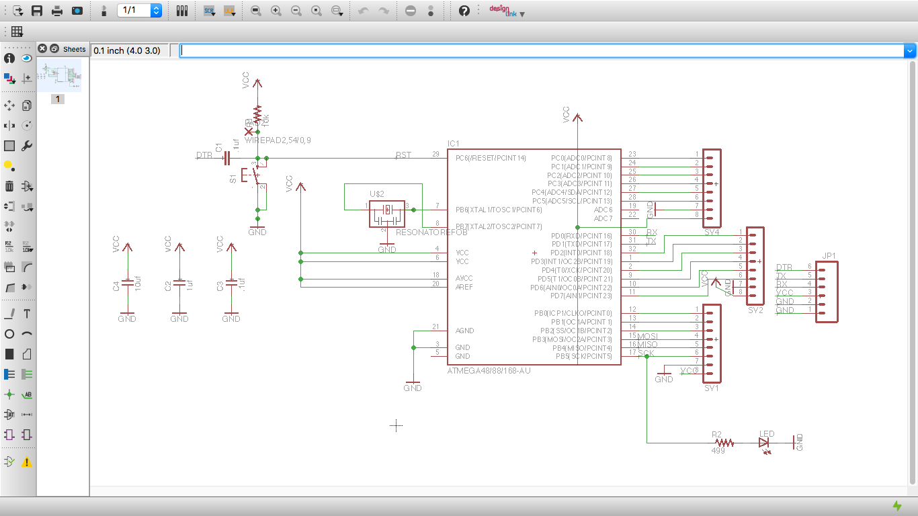This screenshot has width=918, height=516.
Task: Select the Text T tool
Action: (27, 314)
